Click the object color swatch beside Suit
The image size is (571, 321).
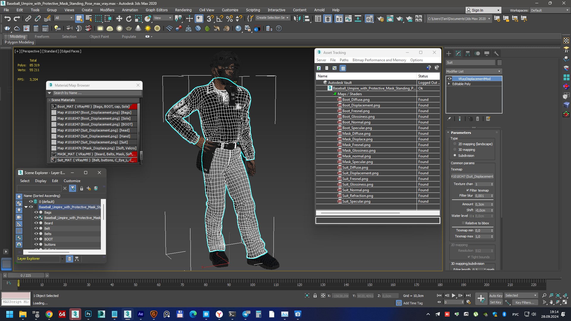pos(499,62)
